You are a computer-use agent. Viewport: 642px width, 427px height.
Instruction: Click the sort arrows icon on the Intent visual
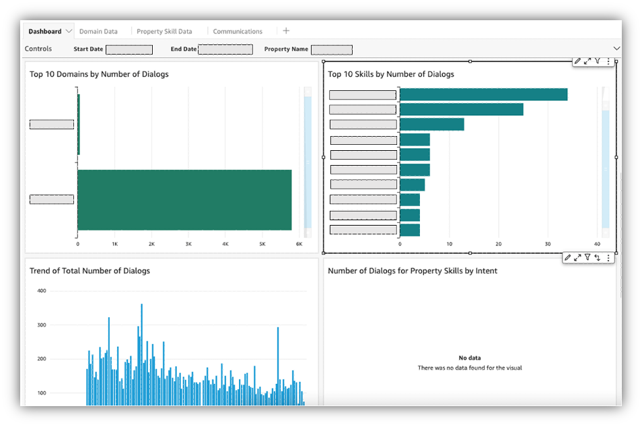pos(598,257)
